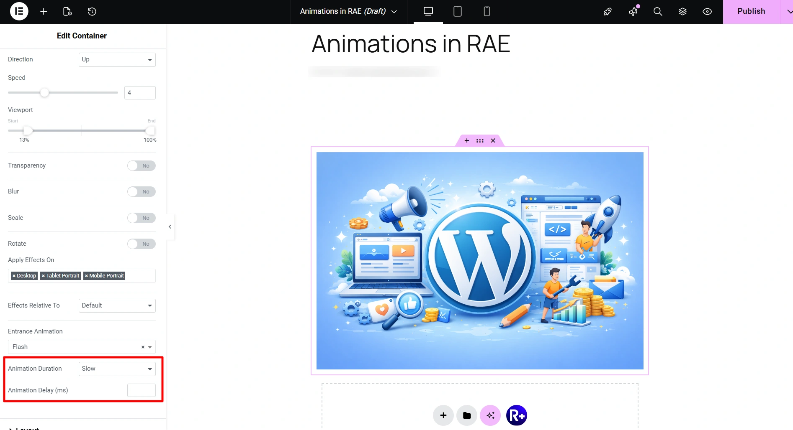793x430 pixels.
Task: Click the Entrance Animation label
Action: coord(35,331)
